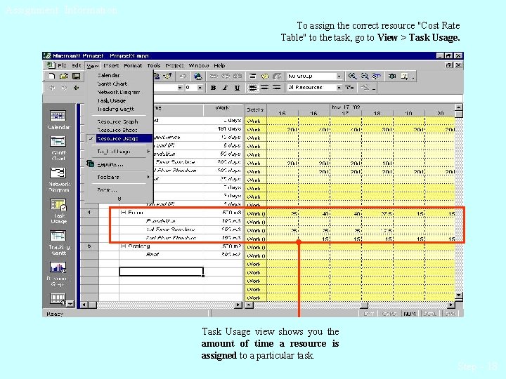The height and width of the screenshot is (379, 506).
Task: Open the Tools menu
Action: (154, 65)
